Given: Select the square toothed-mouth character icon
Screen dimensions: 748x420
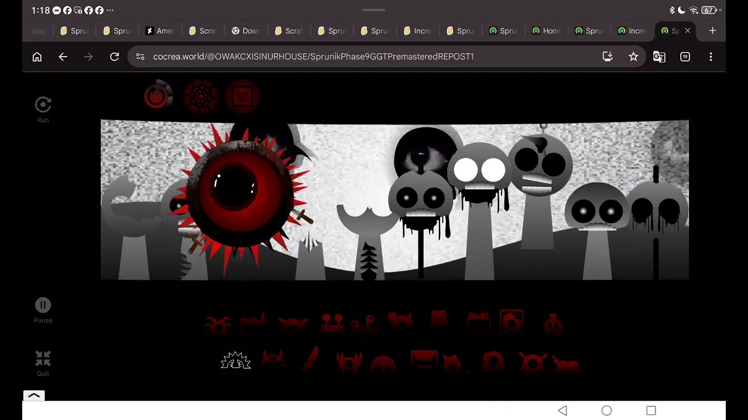Looking at the screenshot, I should point(424,360).
